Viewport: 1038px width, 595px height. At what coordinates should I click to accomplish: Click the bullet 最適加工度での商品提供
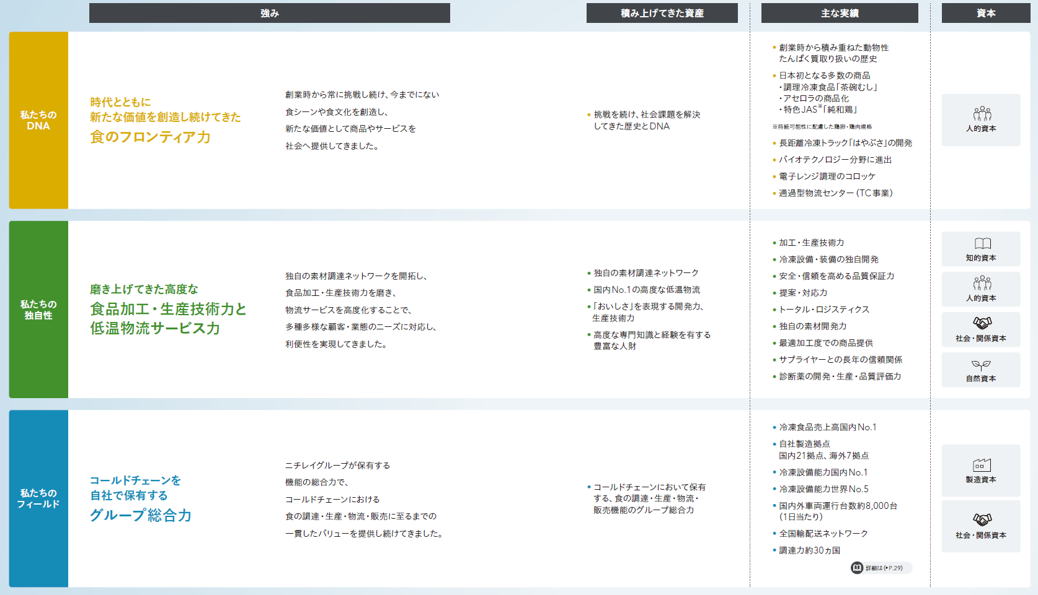[823, 343]
